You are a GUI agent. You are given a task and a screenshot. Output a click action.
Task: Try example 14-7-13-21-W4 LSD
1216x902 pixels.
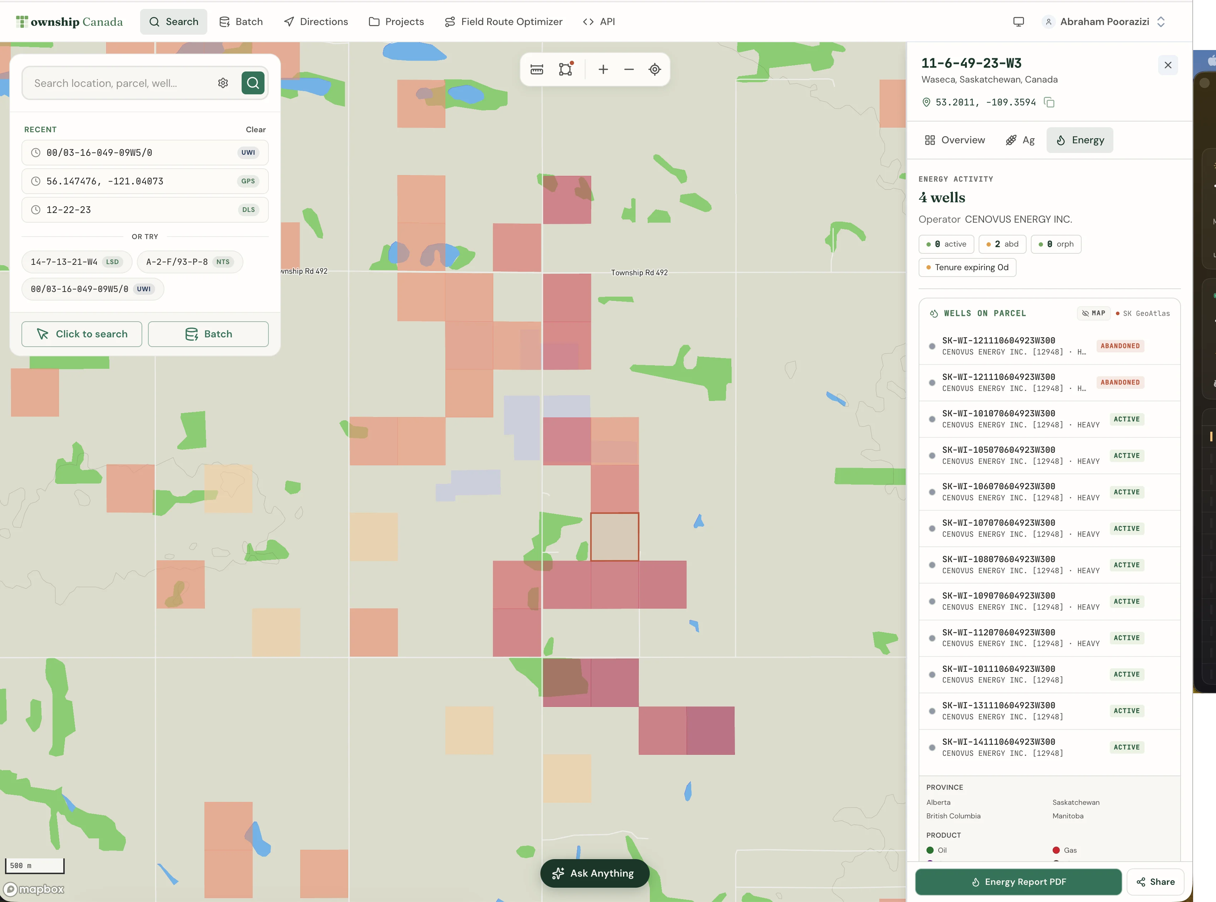click(x=76, y=262)
